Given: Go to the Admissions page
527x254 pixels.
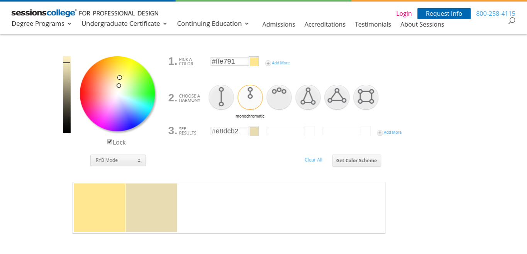Looking at the screenshot, I should pos(278,24).
